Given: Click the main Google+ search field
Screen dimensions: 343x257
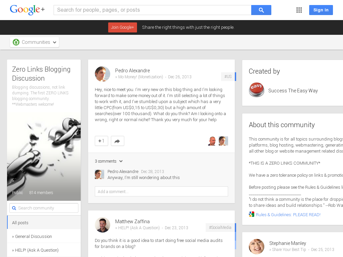Looking at the screenshot, I should tap(152, 10).
